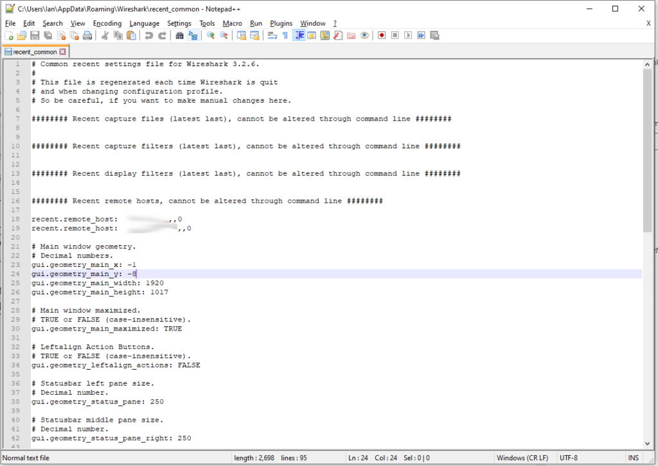658x466 pixels.
Task: Close the current file using the toolbar Close icon
Action: (61, 35)
